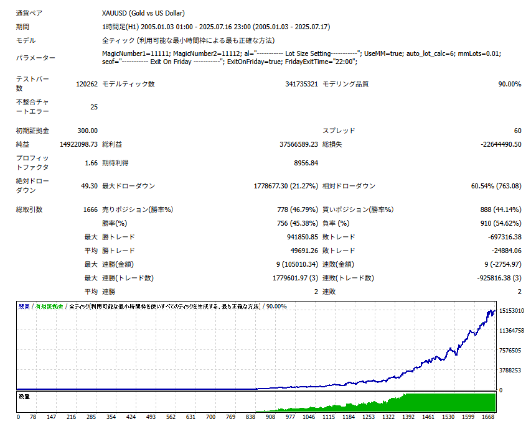Click the chart y-axis label 15153010
Viewport: 531px width, 424px height.
pos(511,311)
